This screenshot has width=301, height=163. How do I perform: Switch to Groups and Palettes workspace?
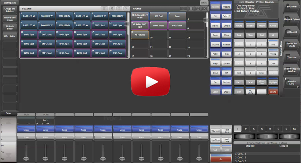tap(10, 10)
